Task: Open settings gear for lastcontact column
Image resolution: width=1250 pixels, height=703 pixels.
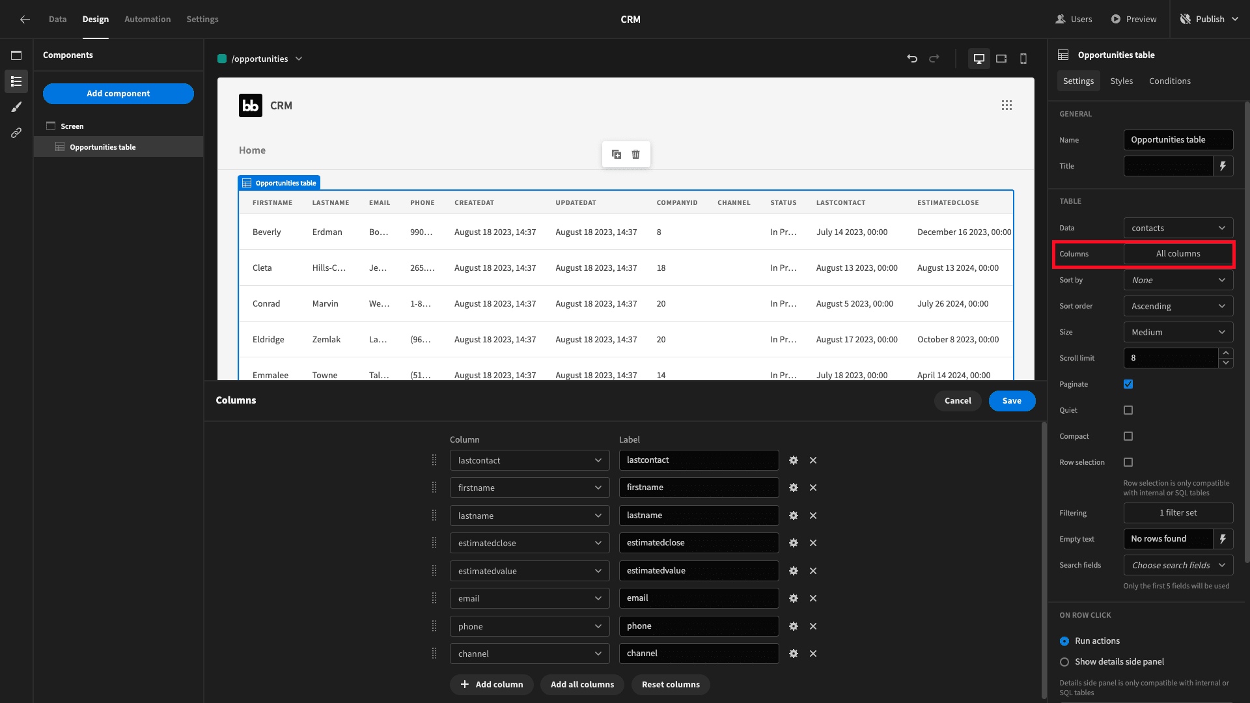Action: coord(794,460)
